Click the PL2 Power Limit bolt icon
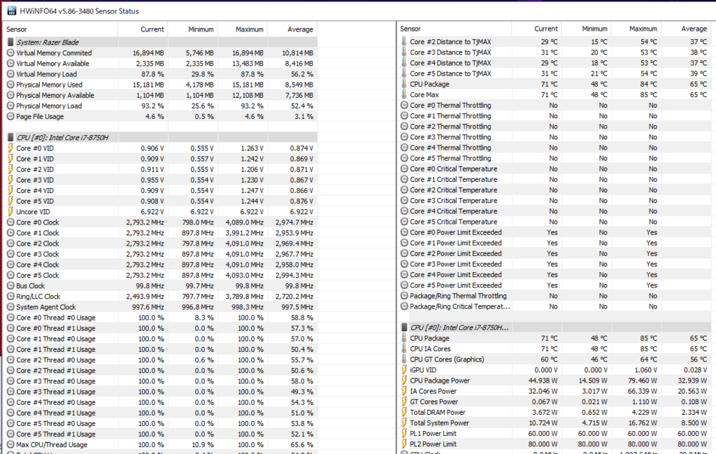 [404, 444]
